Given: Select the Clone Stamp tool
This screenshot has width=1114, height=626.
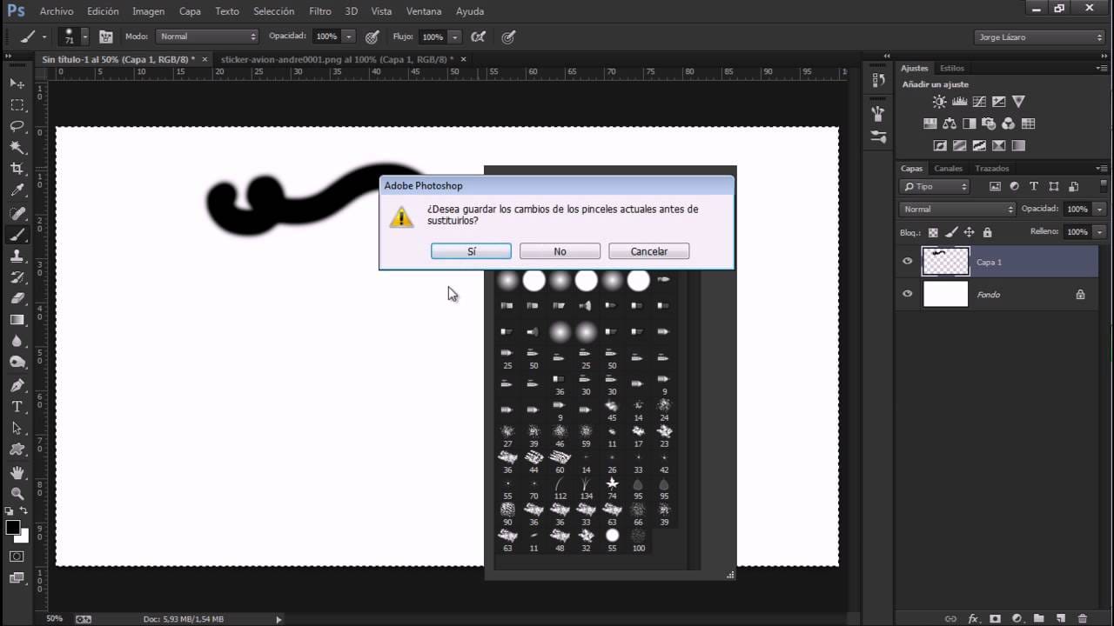Looking at the screenshot, I should 17,256.
